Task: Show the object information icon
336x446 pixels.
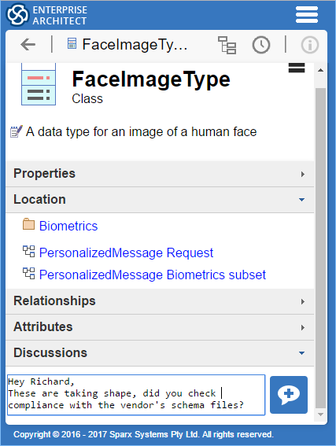Action: 310,45
